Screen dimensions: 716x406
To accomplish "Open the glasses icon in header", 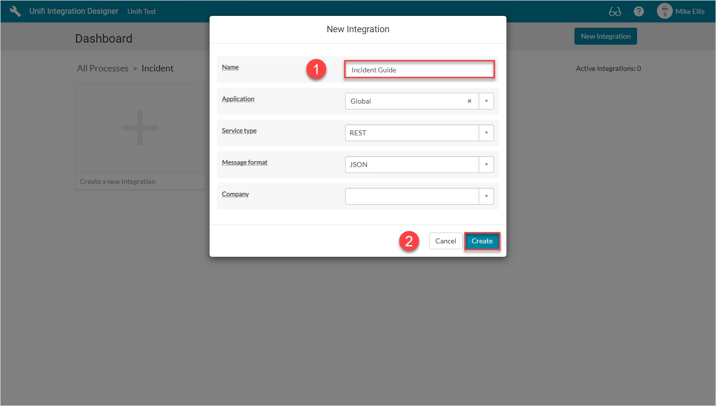I will [x=615, y=11].
